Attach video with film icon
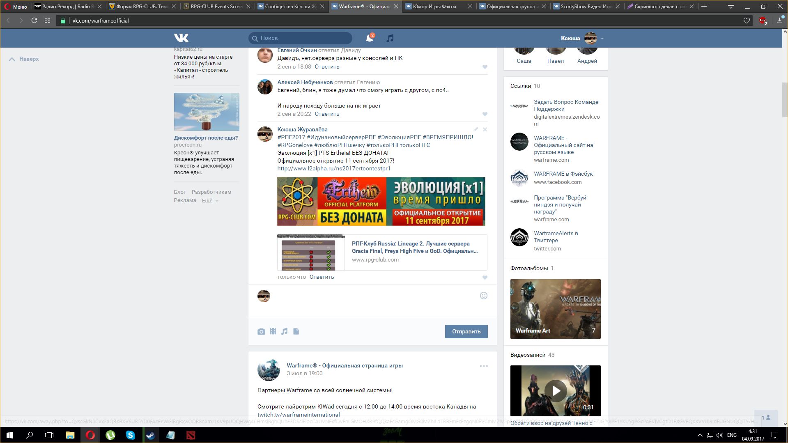The image size is (788, 443). point(273,331)
